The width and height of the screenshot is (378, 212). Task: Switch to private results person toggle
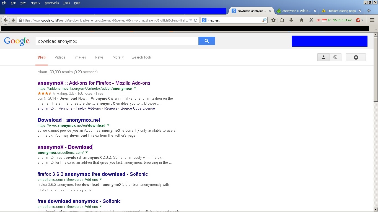tap(323, 57)
